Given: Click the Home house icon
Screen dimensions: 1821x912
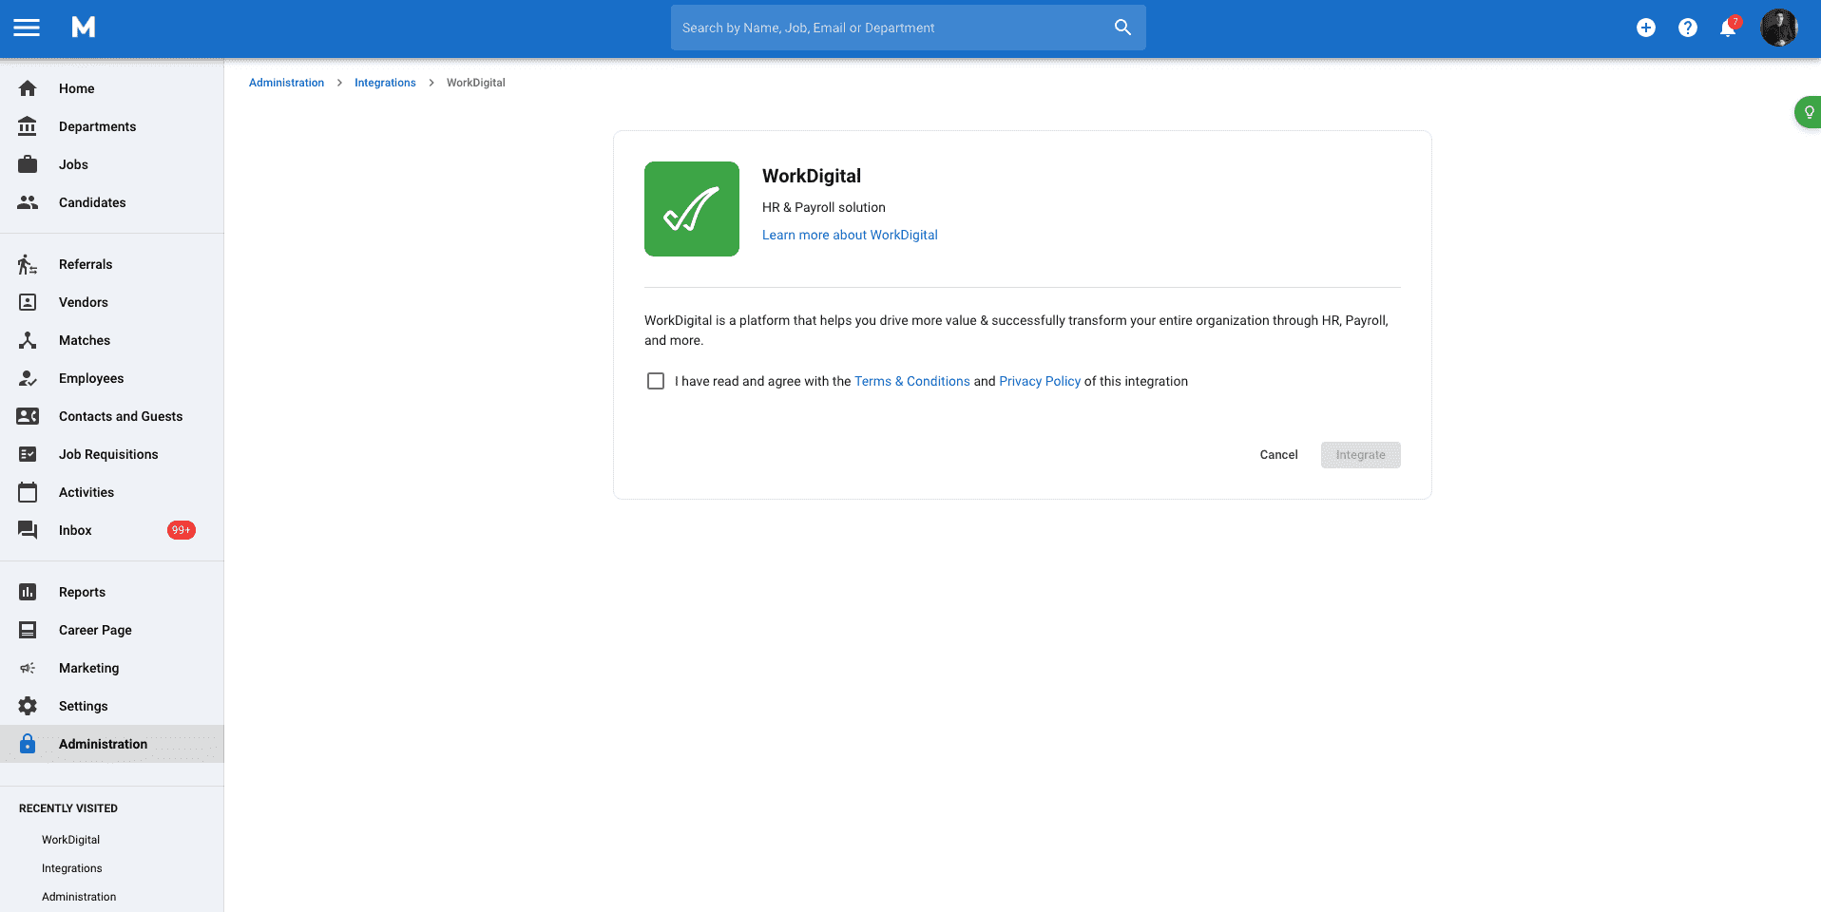Looking at the screenshot, I should (28, 88).
